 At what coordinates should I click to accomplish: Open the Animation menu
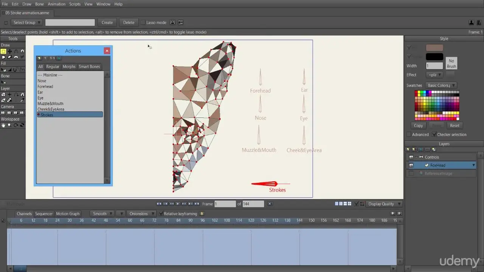(x=56, y=4)
